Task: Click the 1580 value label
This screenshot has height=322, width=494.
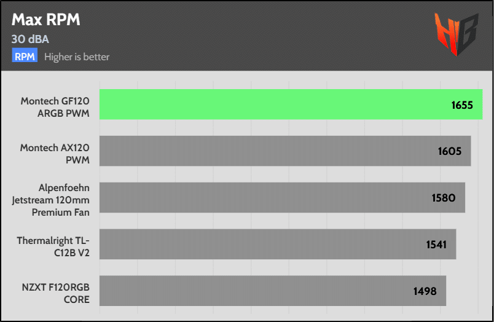Action: click(x=444, y=198)
